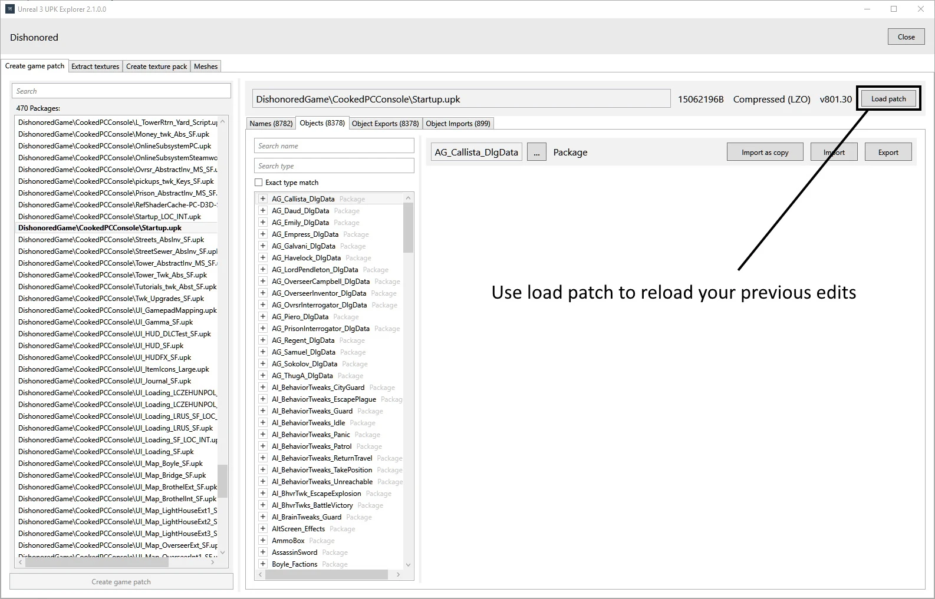
Task: Select UI_HUD_SF.upk in the package list
Action: point(101,346)
